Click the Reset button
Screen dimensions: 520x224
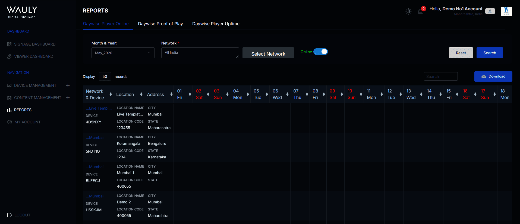461,53
